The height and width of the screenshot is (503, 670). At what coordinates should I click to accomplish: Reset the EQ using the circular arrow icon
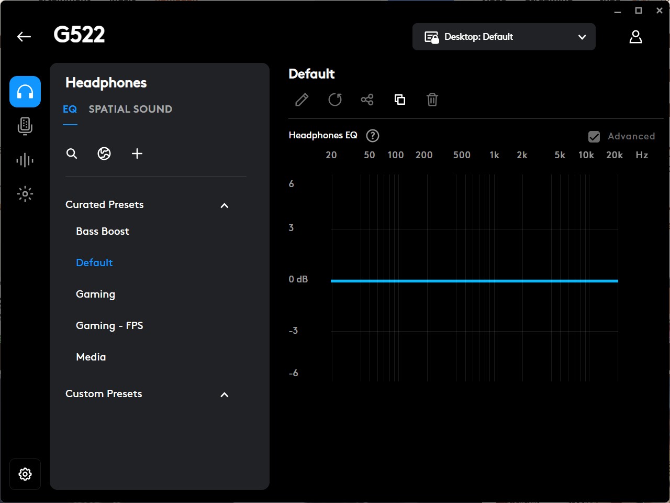335,100
